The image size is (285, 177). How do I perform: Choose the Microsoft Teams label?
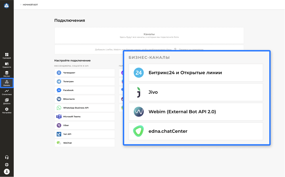click(72, 117)
